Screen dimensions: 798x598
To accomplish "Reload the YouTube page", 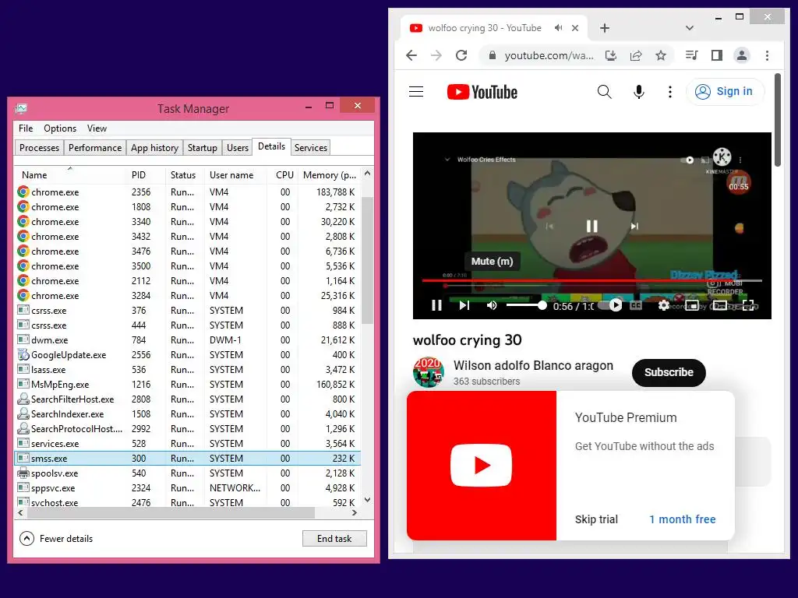I will (461, 55).
